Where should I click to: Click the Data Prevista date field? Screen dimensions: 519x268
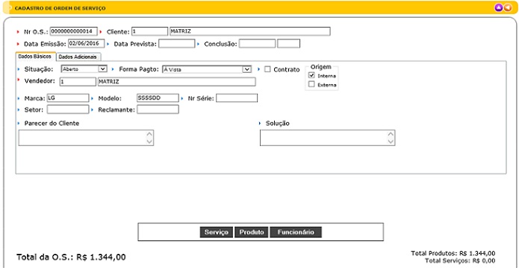click(x=177, y=44)
